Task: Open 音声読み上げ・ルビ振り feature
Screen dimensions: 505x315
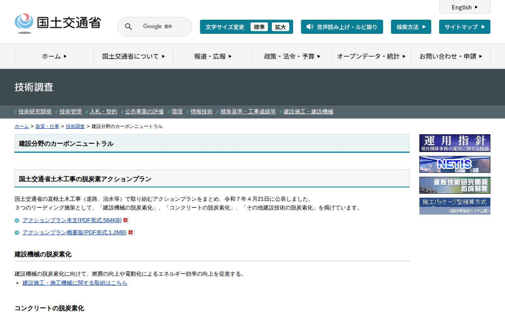Action: tap(342, 27)
